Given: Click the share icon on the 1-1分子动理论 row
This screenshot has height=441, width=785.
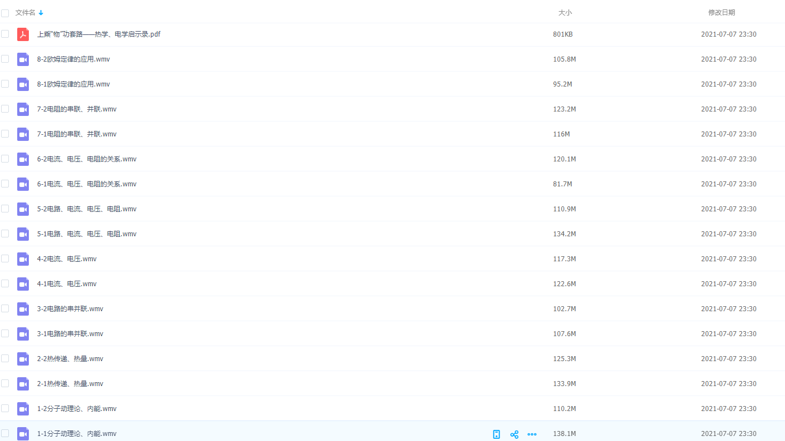Looking at the screenshot, I should point(514,434).
